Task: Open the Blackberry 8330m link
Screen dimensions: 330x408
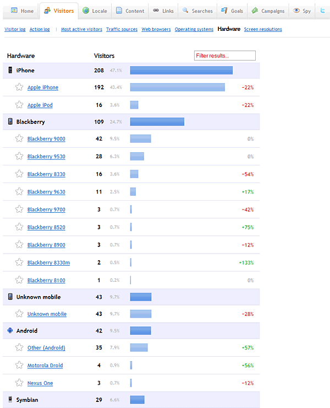Action: click(x=48, y=263)
